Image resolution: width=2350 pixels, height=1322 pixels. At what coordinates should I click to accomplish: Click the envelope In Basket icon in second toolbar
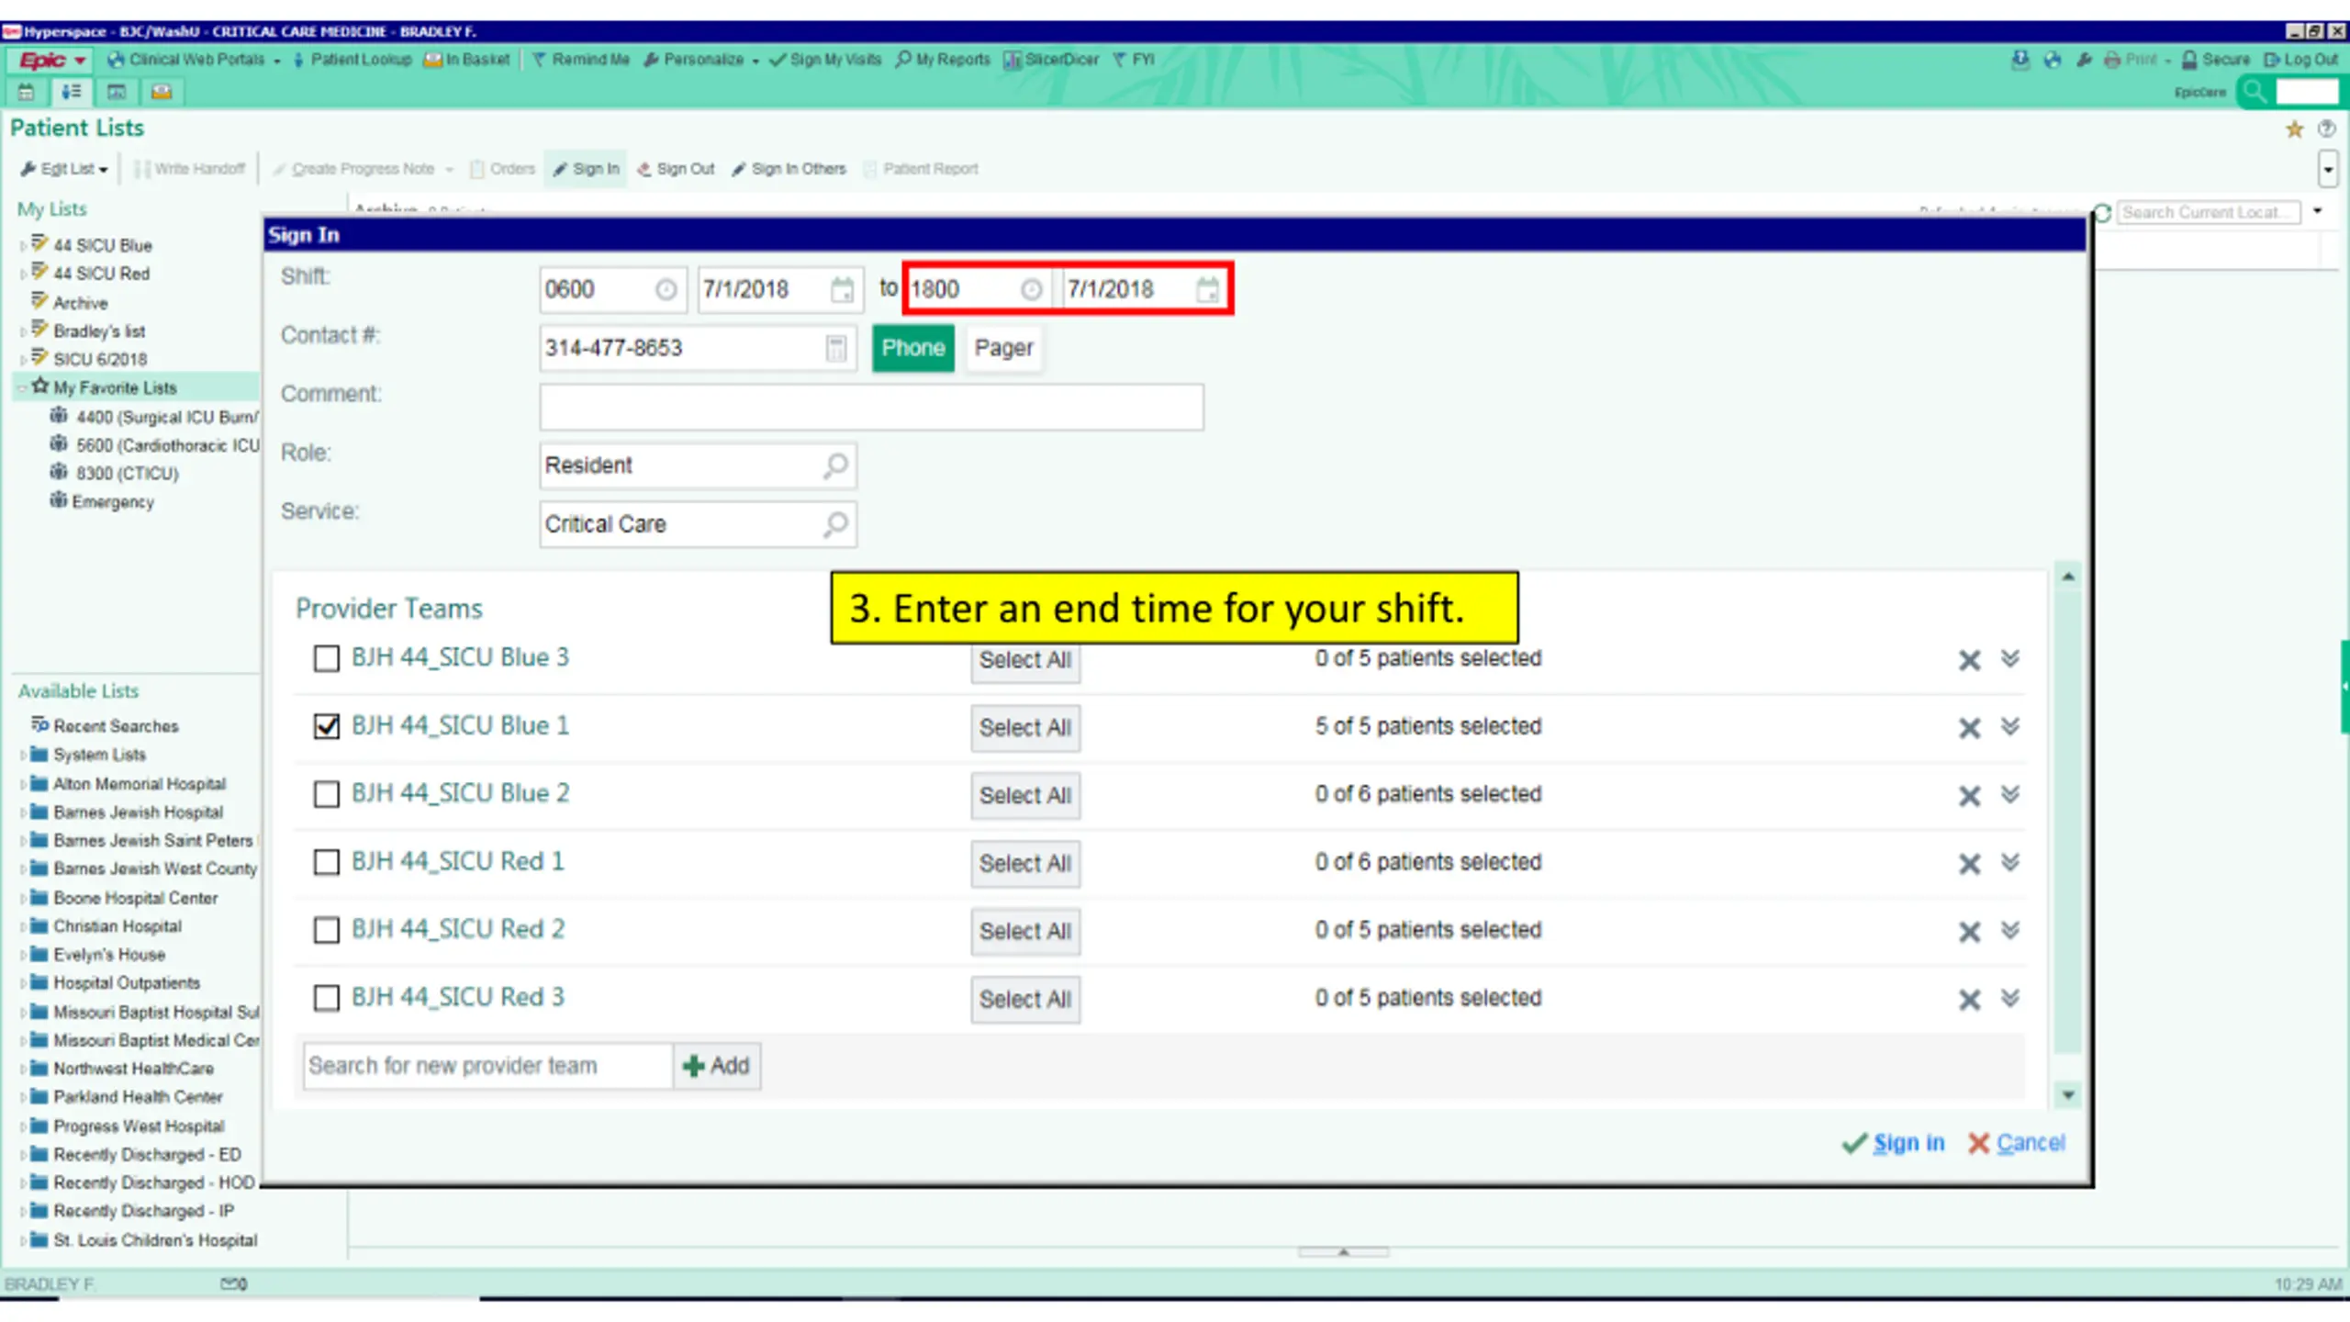[x=162, y=92]
